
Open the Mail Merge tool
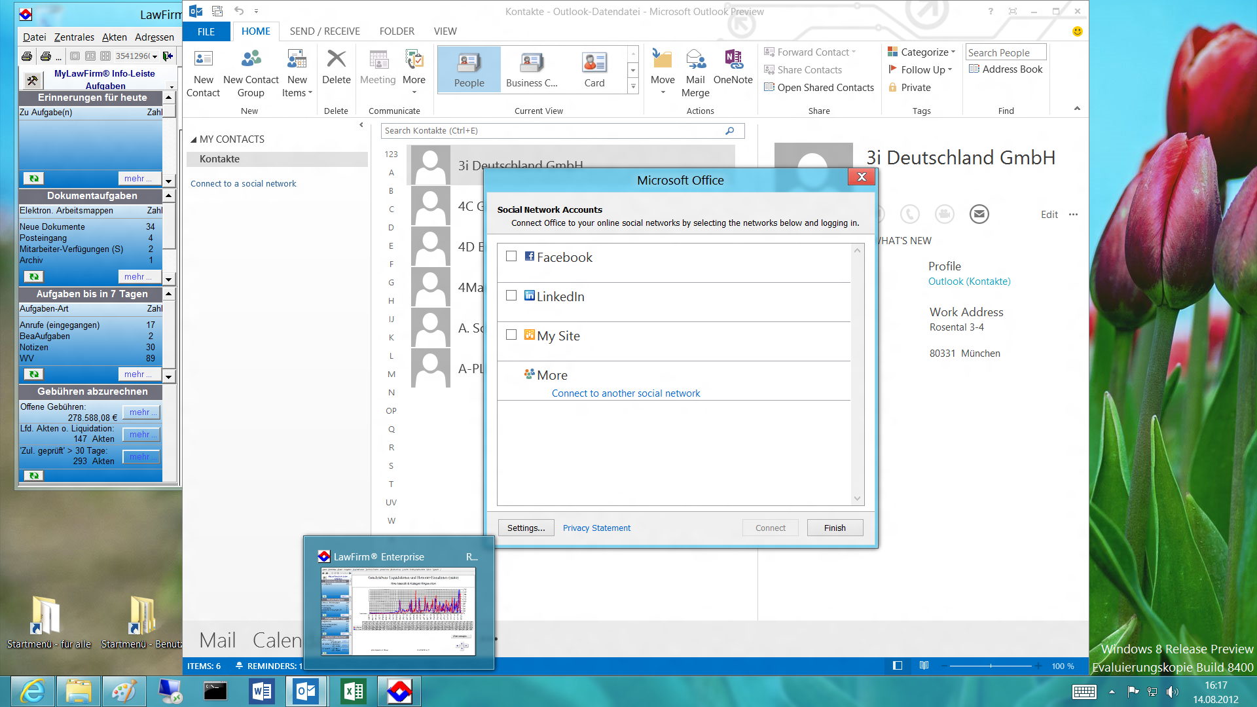(x=695, y=60)
